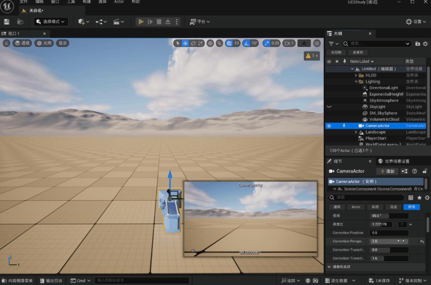Click the 所有 filter button in Details
Image resolution: width=431 pixels, height=285 pixels.
(412, 207)
